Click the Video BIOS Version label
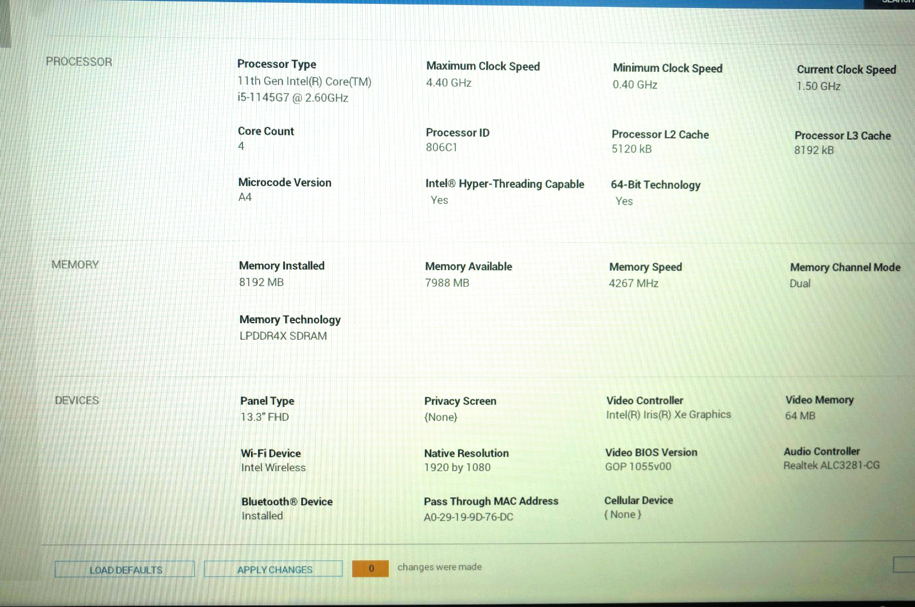Viewport: 915px width, 607px height. 651,452
